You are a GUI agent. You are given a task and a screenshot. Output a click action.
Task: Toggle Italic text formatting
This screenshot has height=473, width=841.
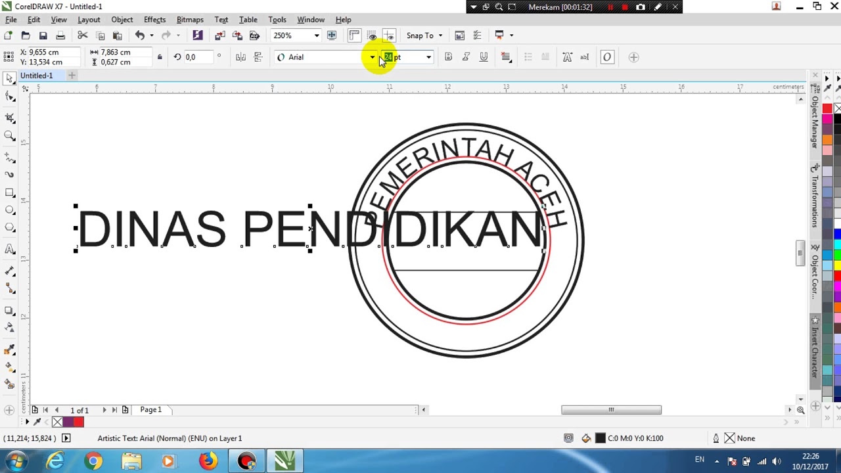466,57
